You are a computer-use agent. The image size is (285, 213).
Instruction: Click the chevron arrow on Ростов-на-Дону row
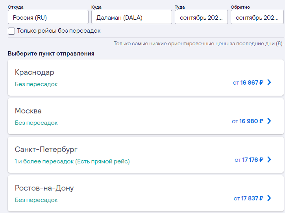(x=269, y=198)
